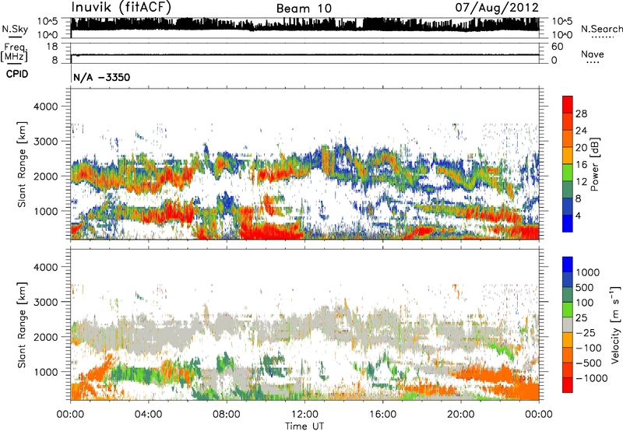Click the "CPID" row label

tap(17, 74)
